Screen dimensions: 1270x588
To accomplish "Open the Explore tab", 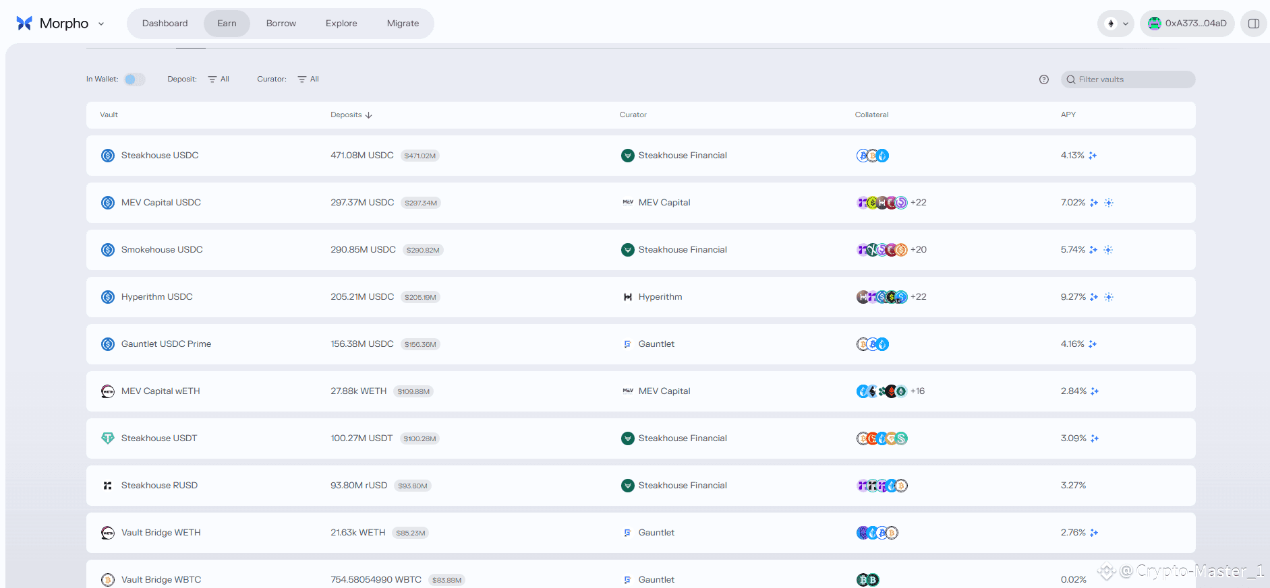I will coord(341,24).
